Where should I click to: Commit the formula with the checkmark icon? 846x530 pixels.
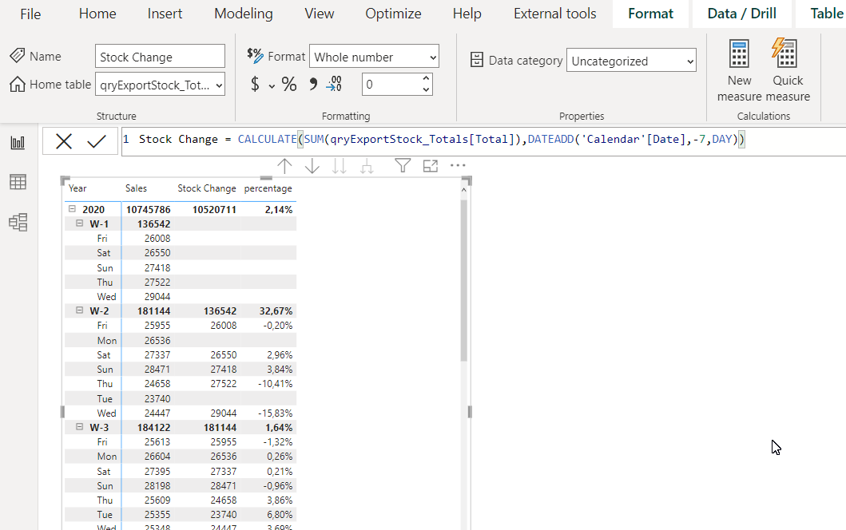97,141
